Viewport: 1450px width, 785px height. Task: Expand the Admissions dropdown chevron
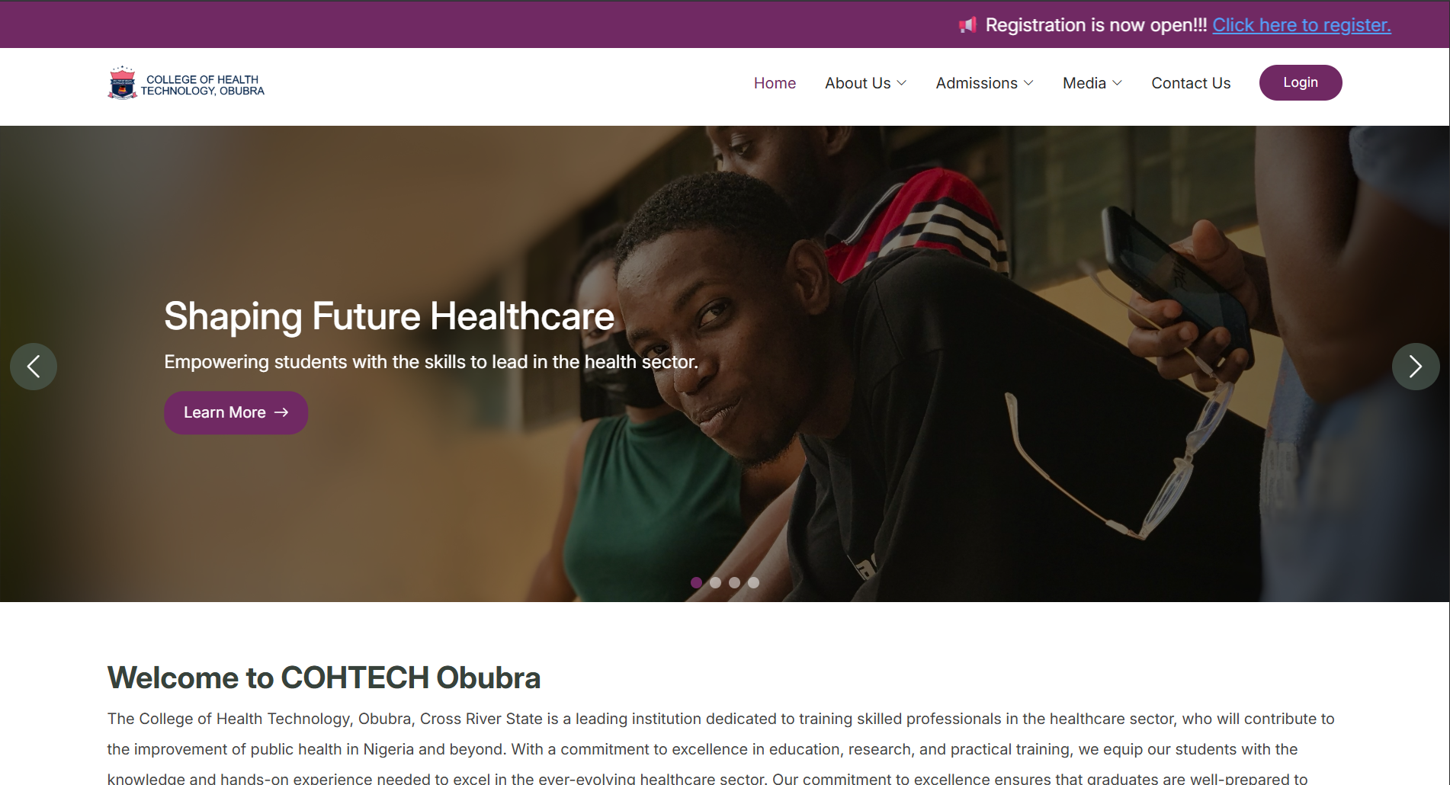[1028, 83]
